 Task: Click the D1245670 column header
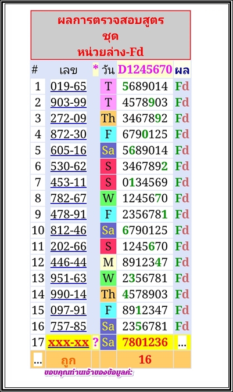[x=145, y=69]
